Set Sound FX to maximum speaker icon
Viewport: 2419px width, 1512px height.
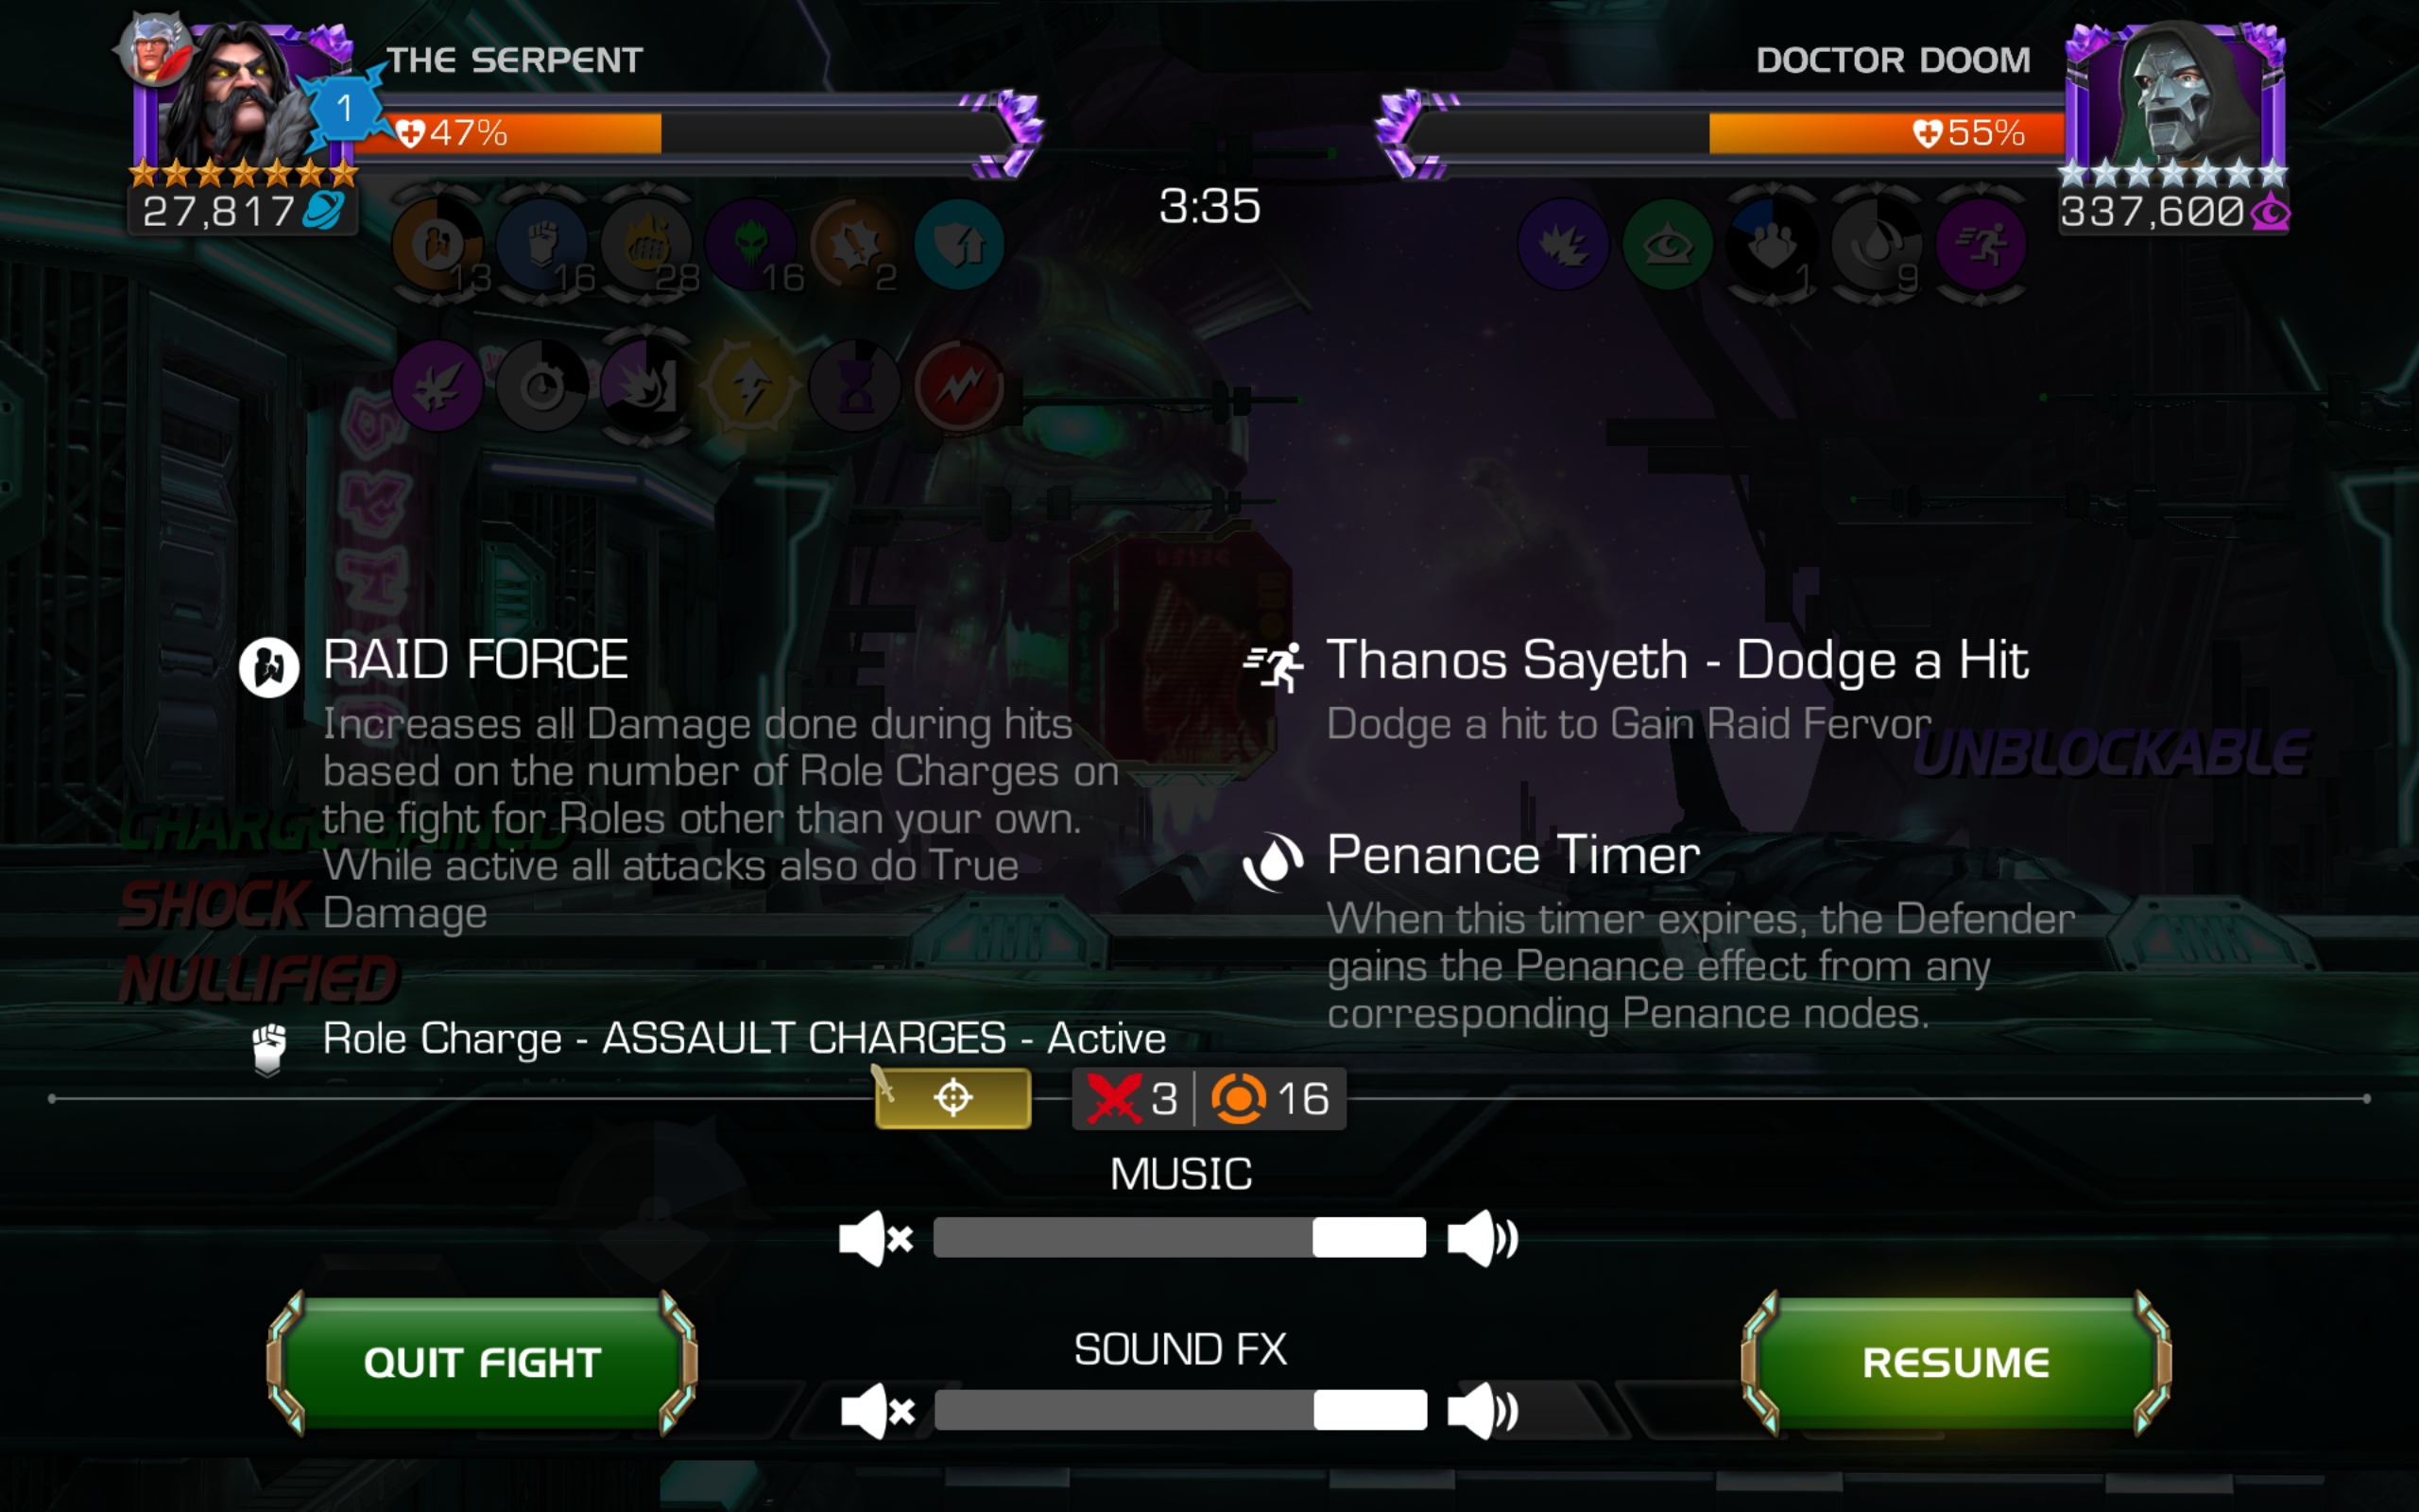click(x=1483, y=1411)
